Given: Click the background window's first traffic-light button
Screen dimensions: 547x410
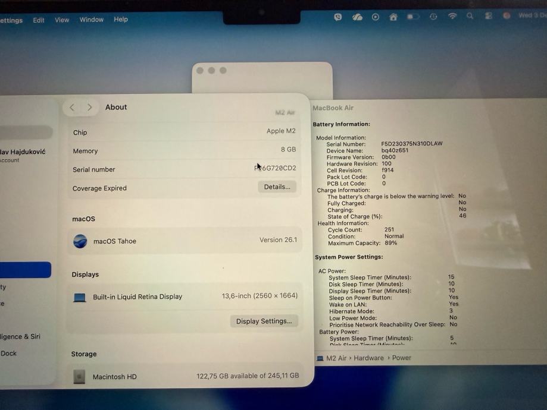Looking at the screenshot, I should click(200, 71).
